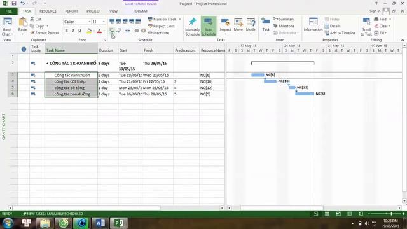Open the Calibri font name dropdown
This screenshot has height=229, width=407.
[90, 22]
